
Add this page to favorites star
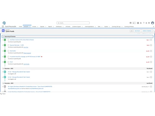(133, 23)
